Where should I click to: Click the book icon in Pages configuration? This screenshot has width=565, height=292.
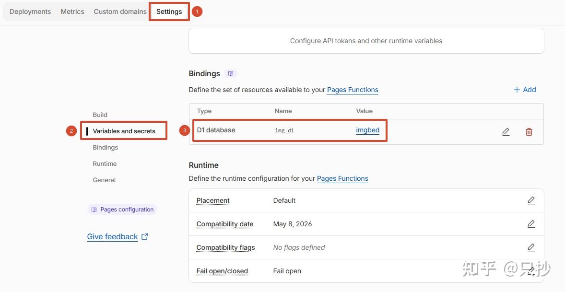coord(94,210)
